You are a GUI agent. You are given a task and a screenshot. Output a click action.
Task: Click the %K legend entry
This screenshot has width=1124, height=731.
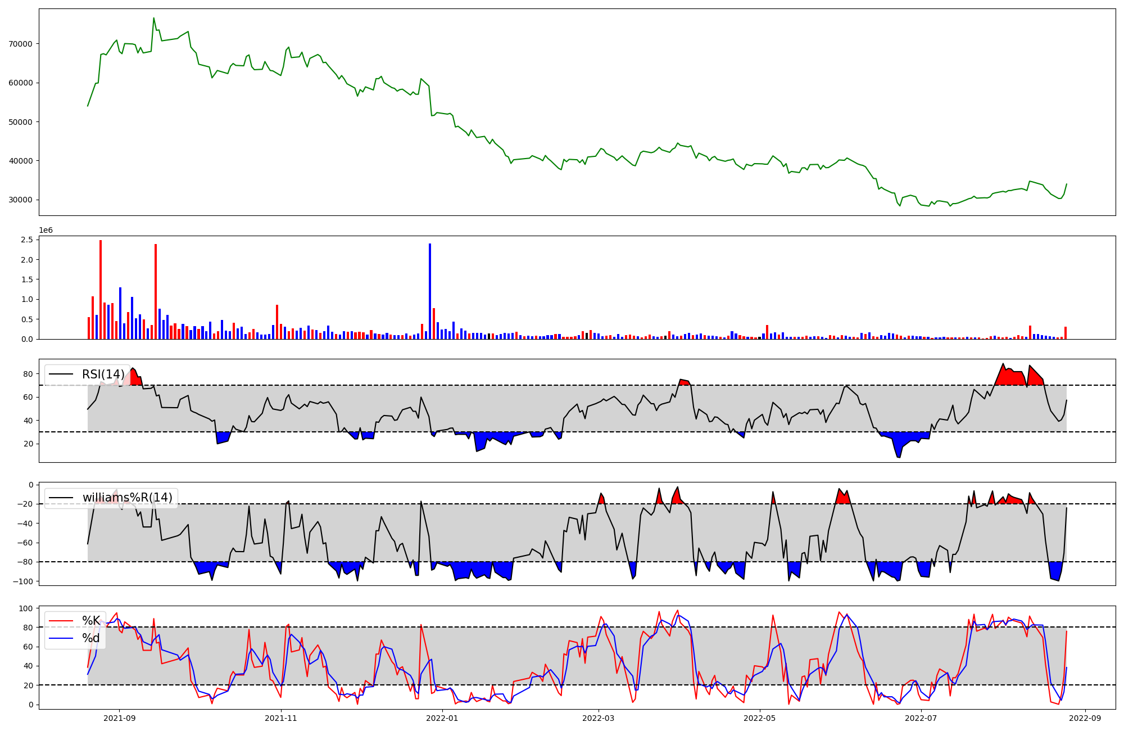(91, 621)
